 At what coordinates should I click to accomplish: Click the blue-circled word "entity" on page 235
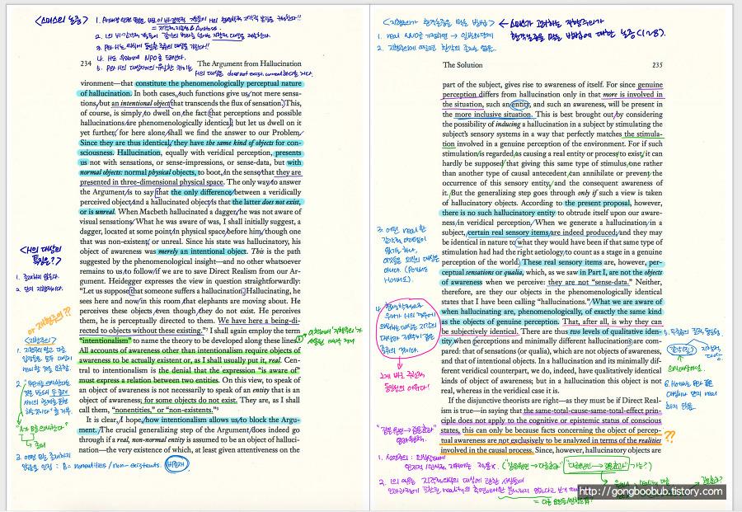point(520,104)
